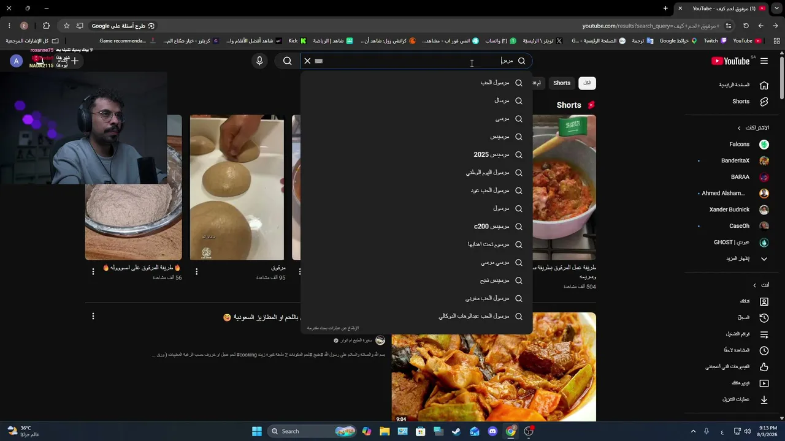Image resolution: width=785 pixels, height=441 pixels.
Task: Start a voice search with the microphone
Action: 259,61
